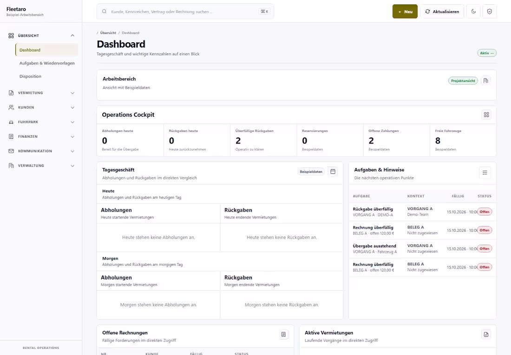The width and height of the screenshot is (511, 355).
Task: Select Dashboard in the sidebar
Action: [46, 50]
